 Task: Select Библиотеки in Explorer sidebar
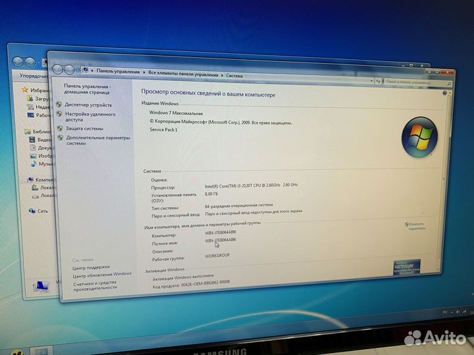(41, 131)
